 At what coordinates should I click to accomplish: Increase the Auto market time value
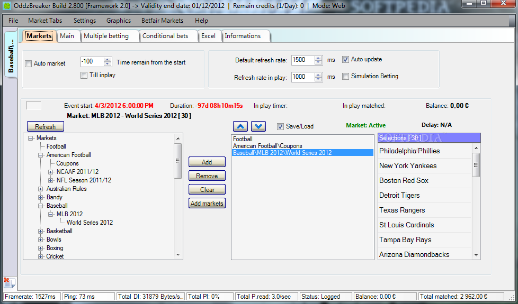[108, 60]
